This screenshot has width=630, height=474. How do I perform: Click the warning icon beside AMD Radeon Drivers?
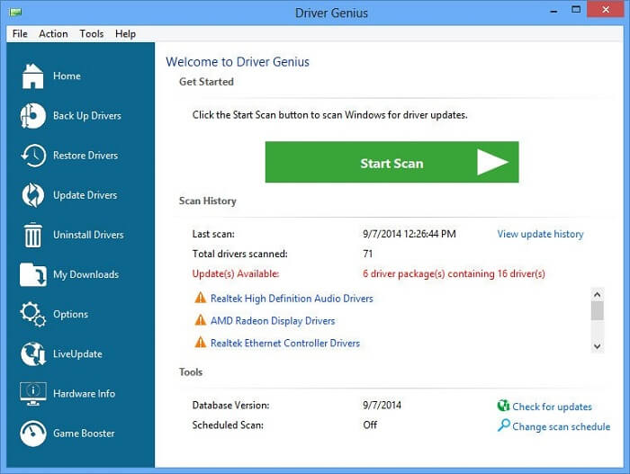pyautogui.click(x=200, y=320)
